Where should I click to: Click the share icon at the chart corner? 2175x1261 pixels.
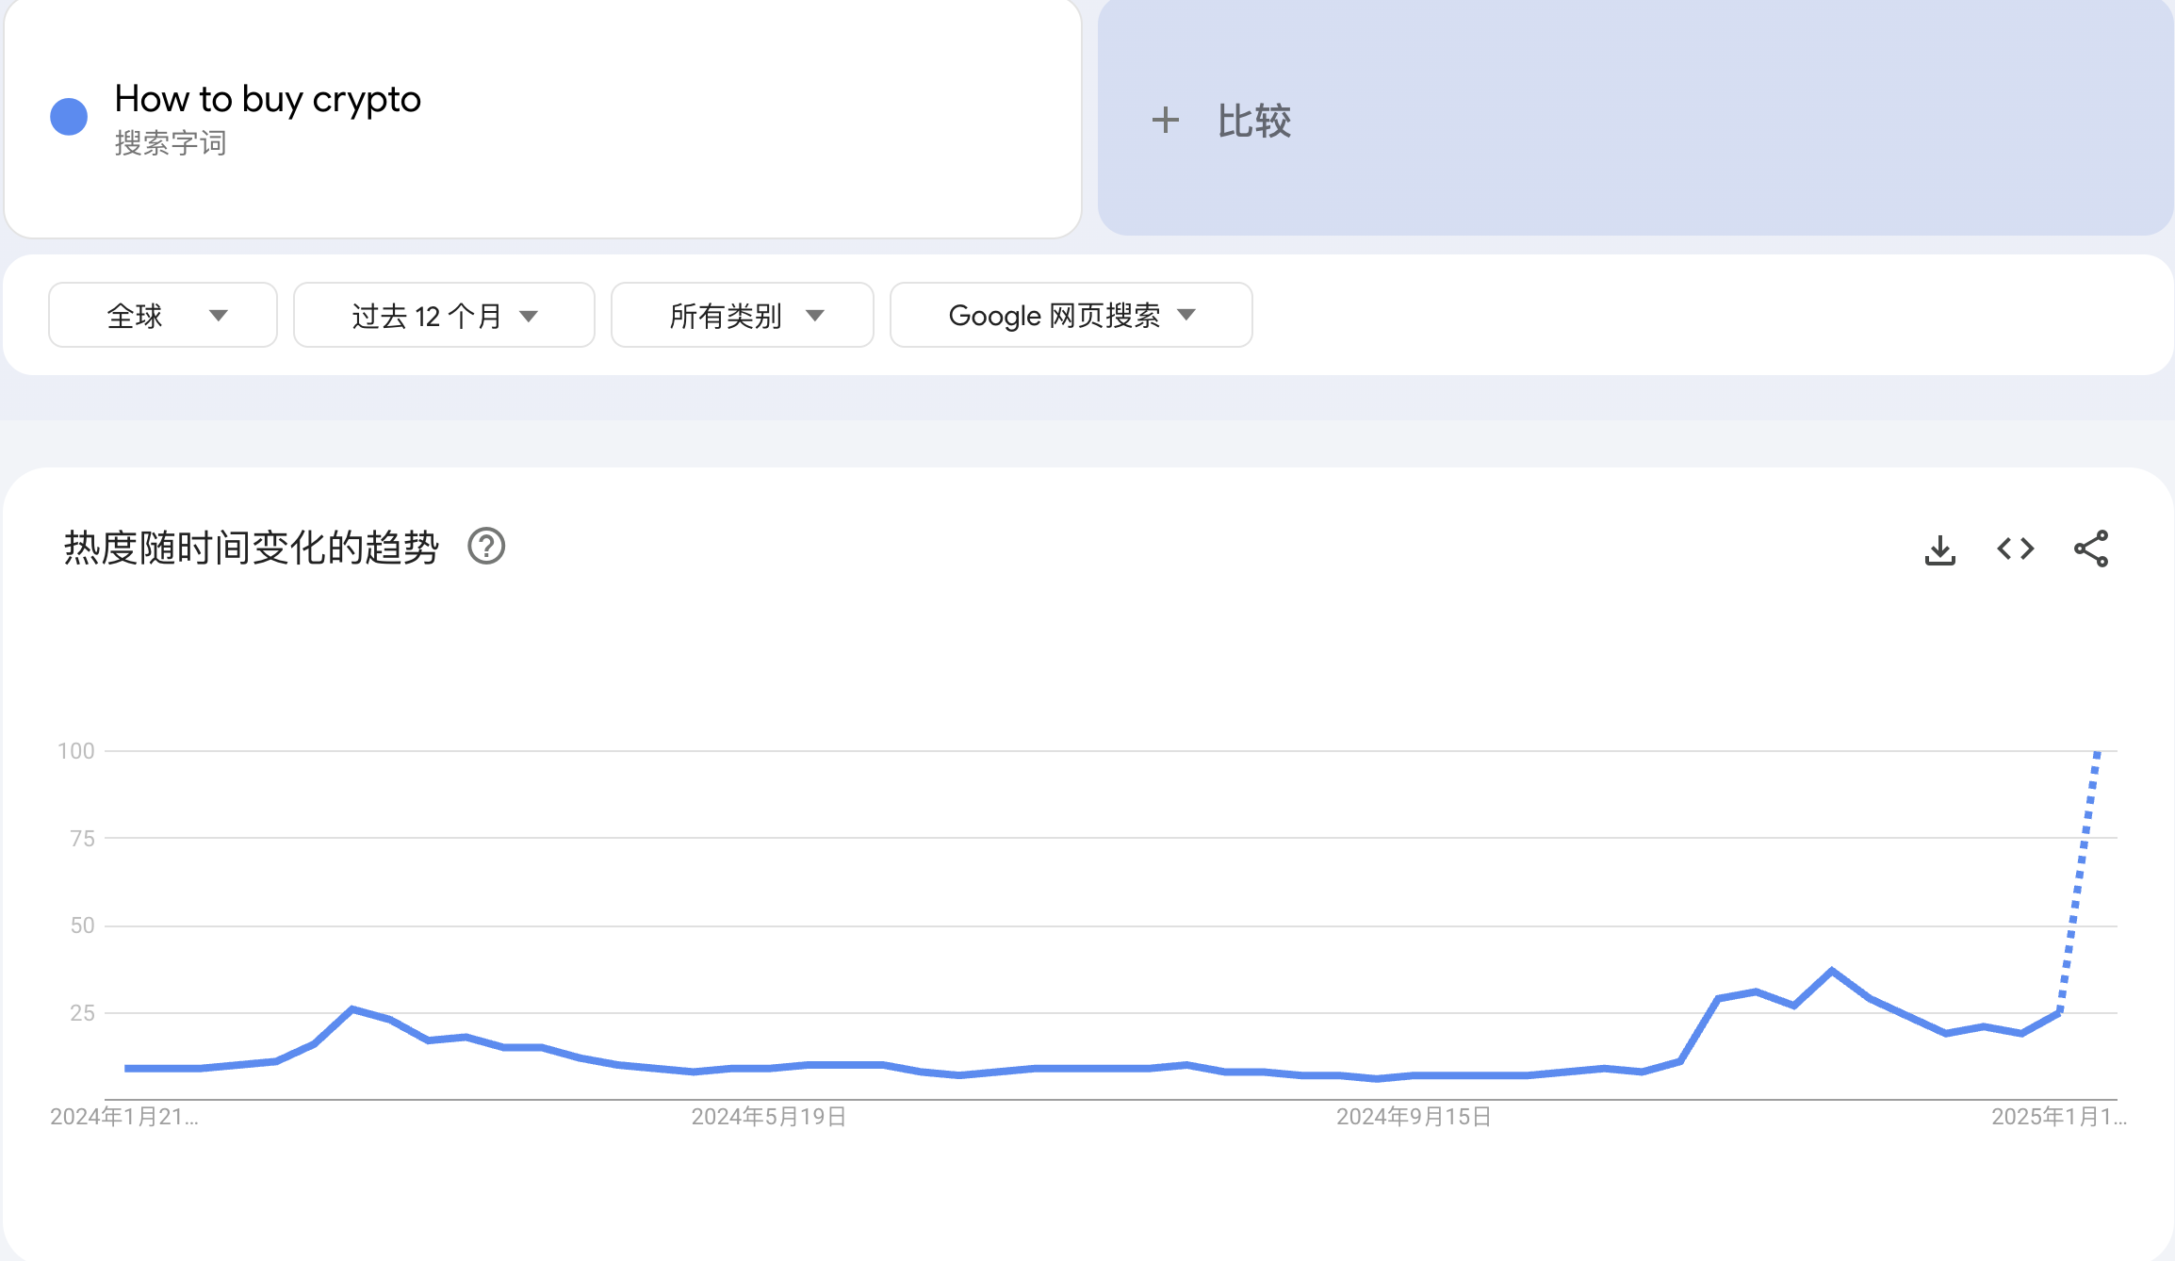pyautogui.click(x=2092, y=549)
